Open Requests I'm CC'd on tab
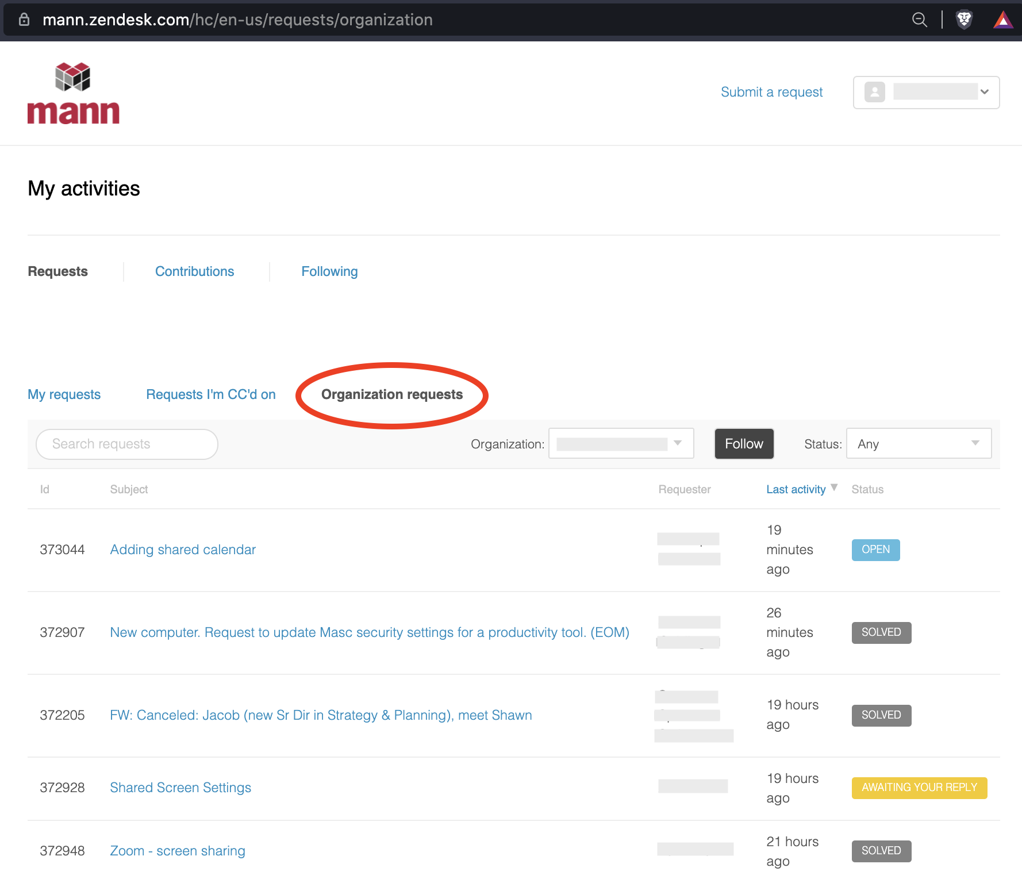The image size is (1022, 883). pyautogui.click(x=210, y=394)
